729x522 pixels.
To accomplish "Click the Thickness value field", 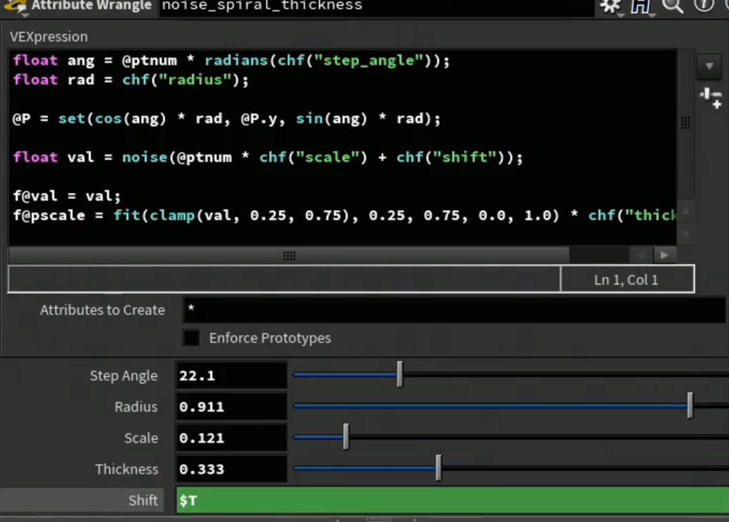I will tap(231, 469).
